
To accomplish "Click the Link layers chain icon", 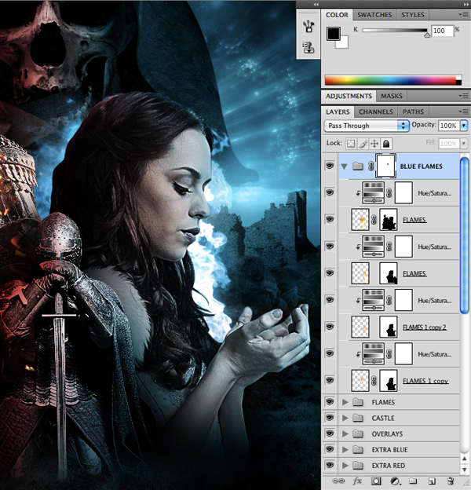I will 338,481.
